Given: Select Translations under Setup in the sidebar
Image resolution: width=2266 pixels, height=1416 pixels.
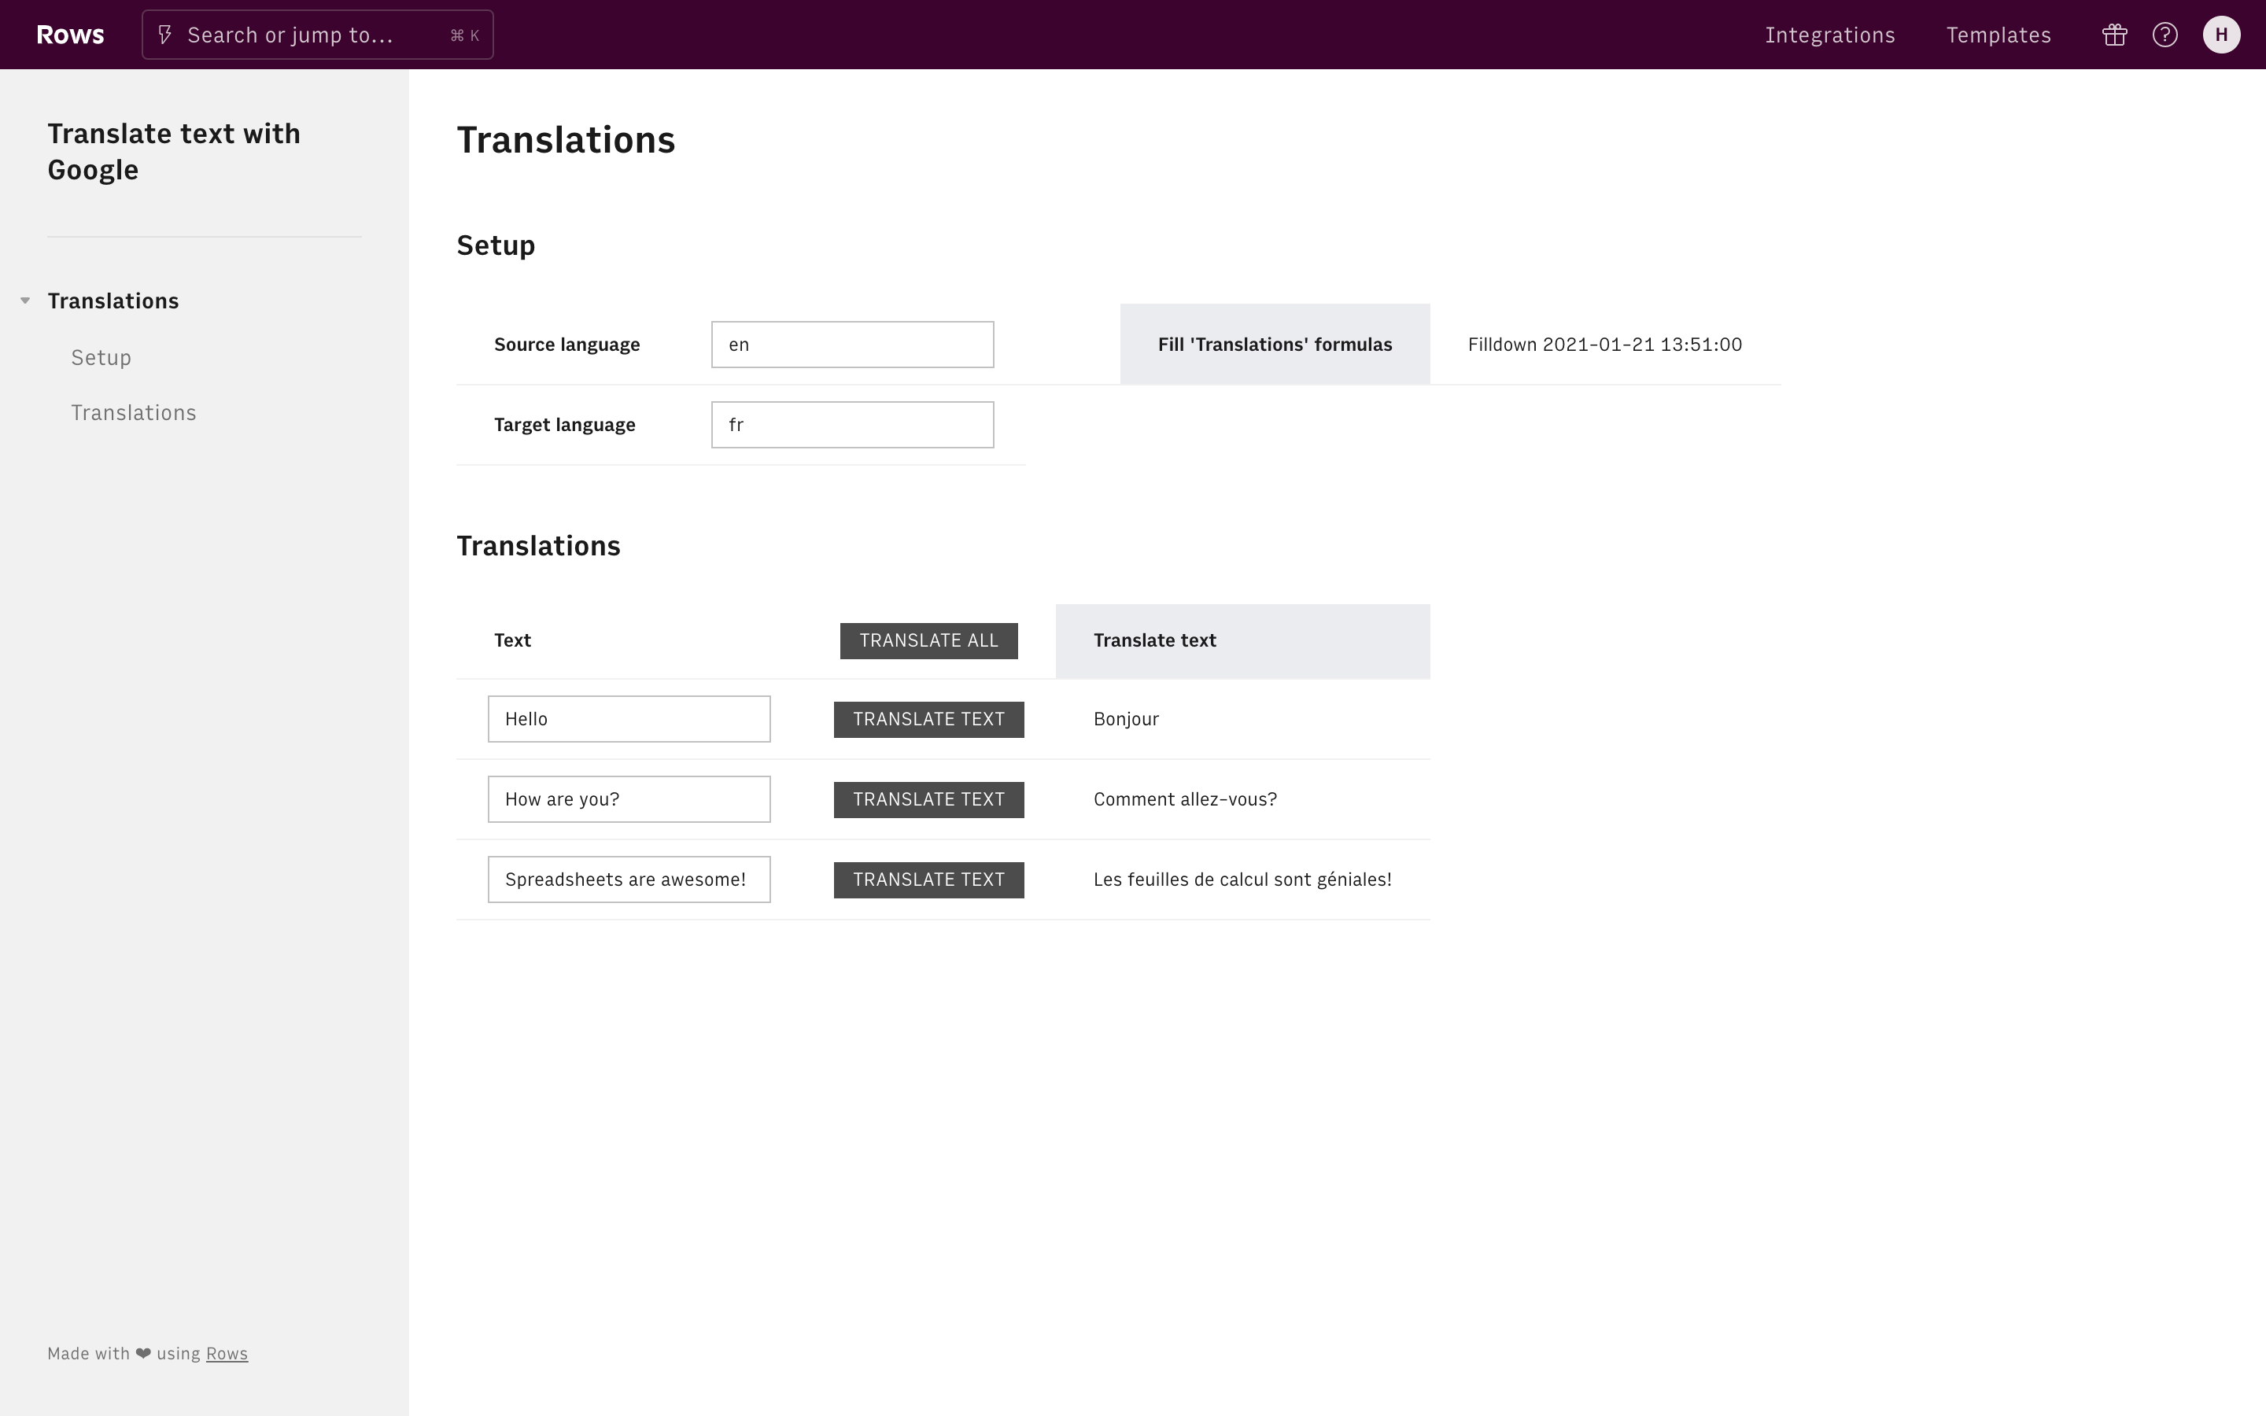Looking at the screenshot, I should [x=134, y=412].
